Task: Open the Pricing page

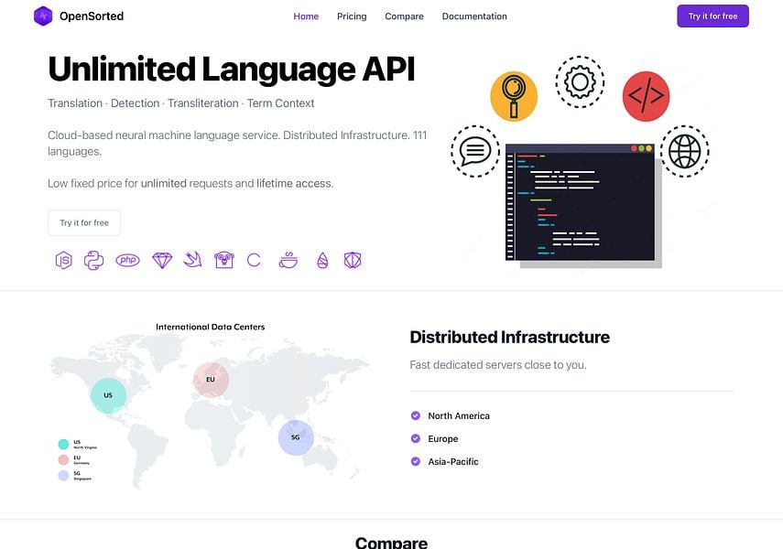Action: pyautogui.click(x=352, y=16)
